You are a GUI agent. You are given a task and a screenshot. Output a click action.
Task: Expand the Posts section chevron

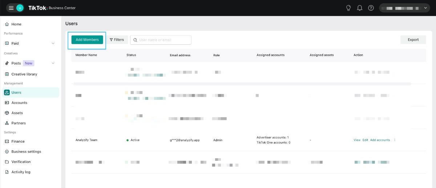[53, 63]
